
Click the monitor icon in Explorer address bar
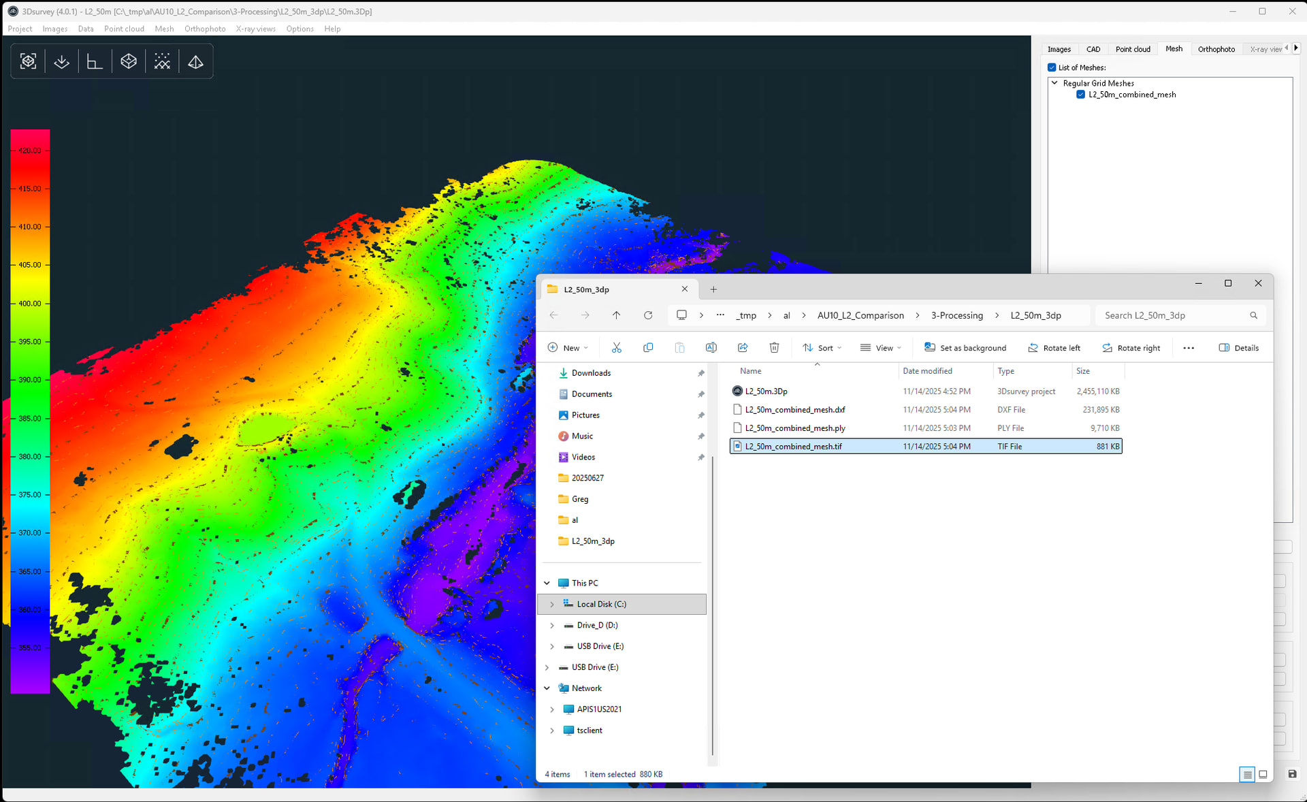(681, 315)
